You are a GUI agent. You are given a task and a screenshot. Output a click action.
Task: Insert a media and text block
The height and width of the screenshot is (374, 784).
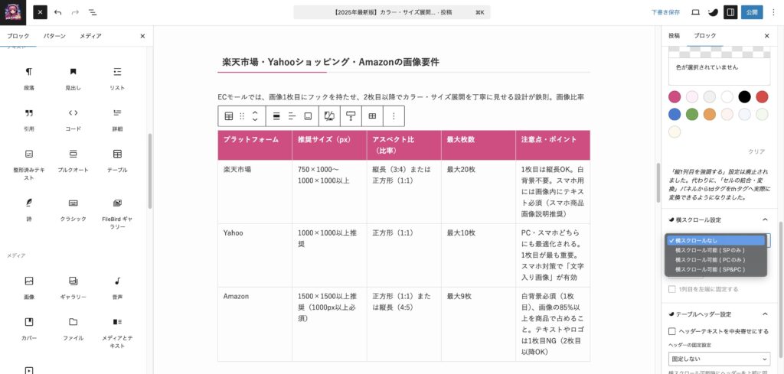(117, 332)
